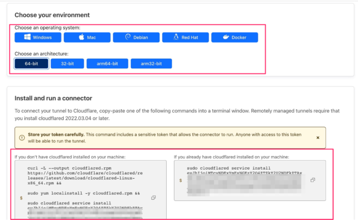Select the 64-bit architecture
The width and height of the screenshot is (358, 220).
click(31, 64)
